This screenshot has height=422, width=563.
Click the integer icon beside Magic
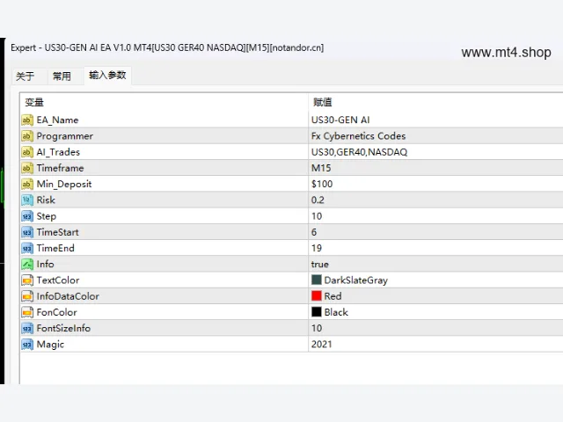27,344
